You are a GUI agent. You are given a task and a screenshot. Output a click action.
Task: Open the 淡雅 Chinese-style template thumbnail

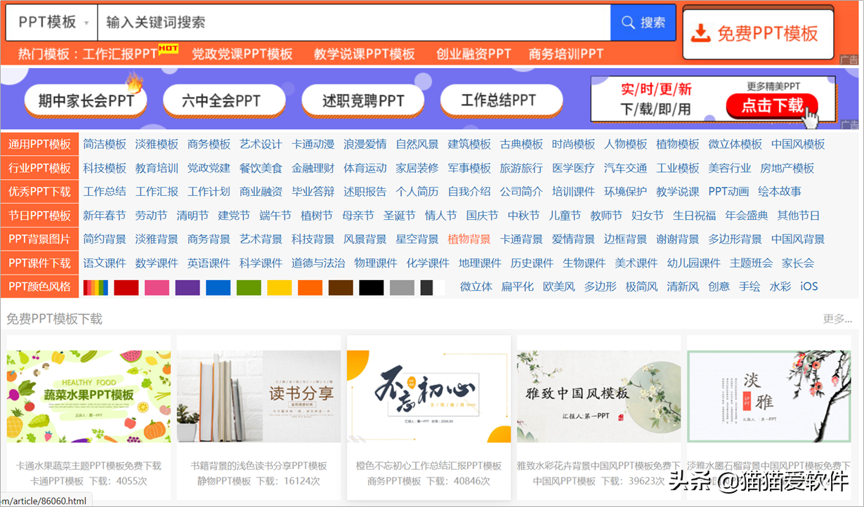coord(768,395)
